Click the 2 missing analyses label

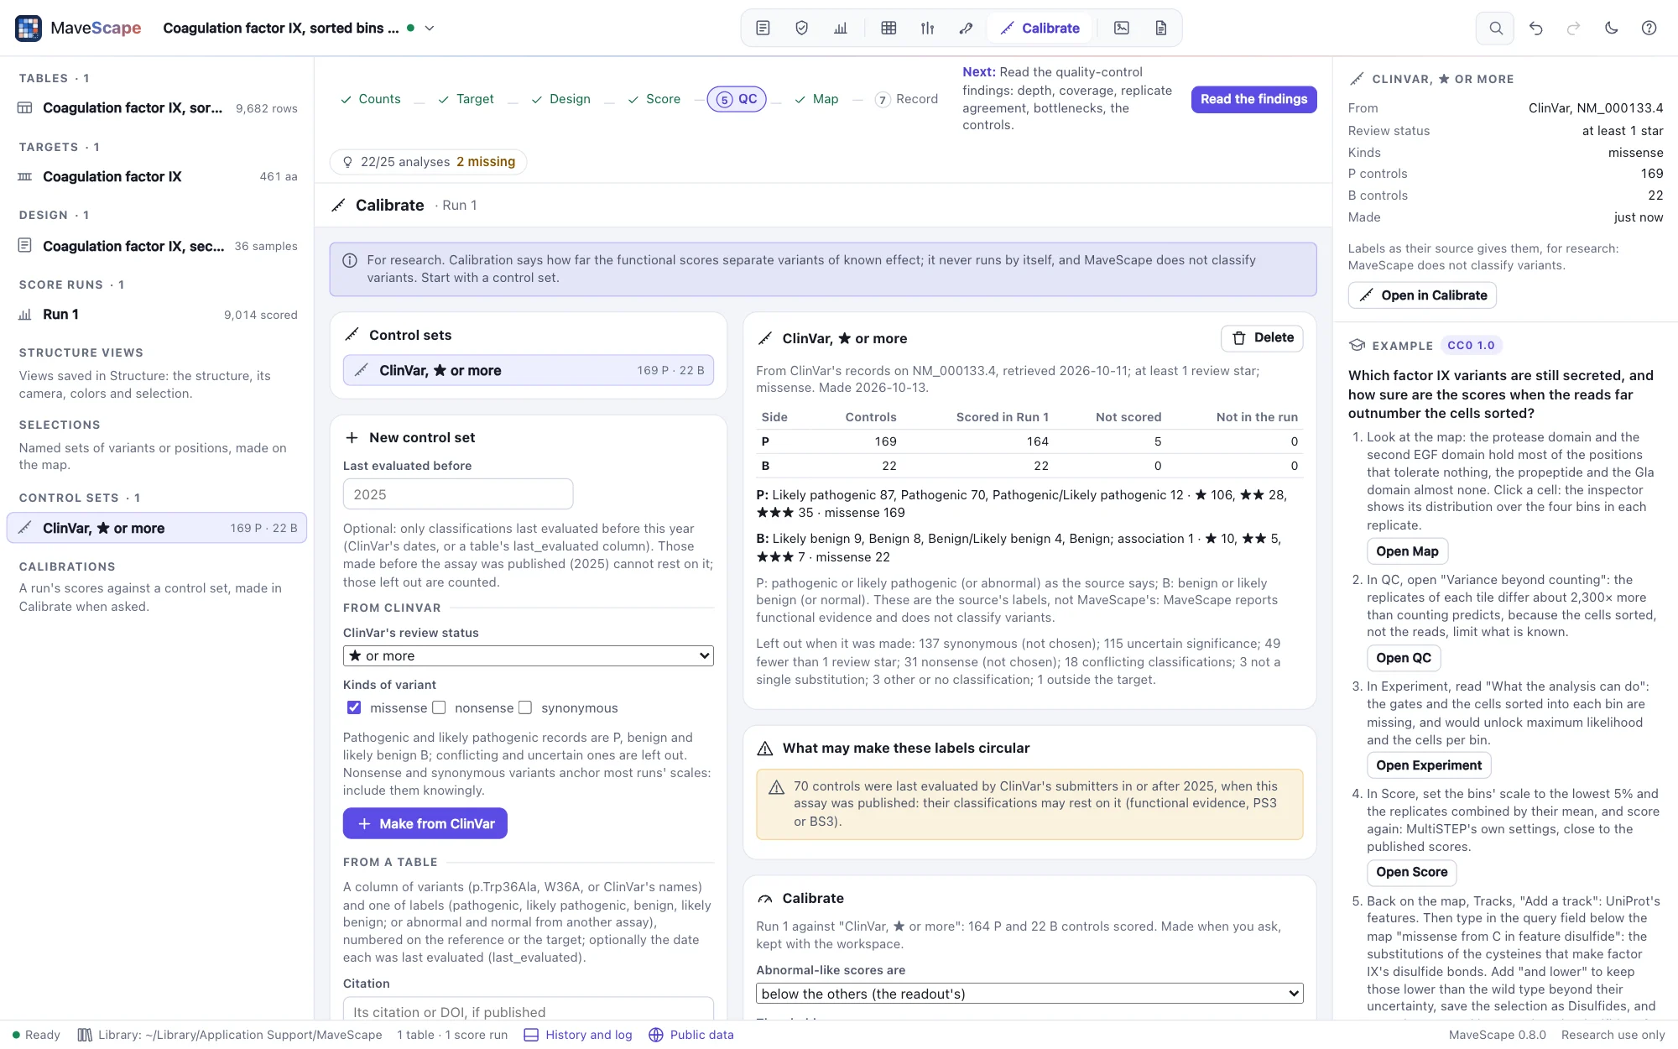coord(486,162)
